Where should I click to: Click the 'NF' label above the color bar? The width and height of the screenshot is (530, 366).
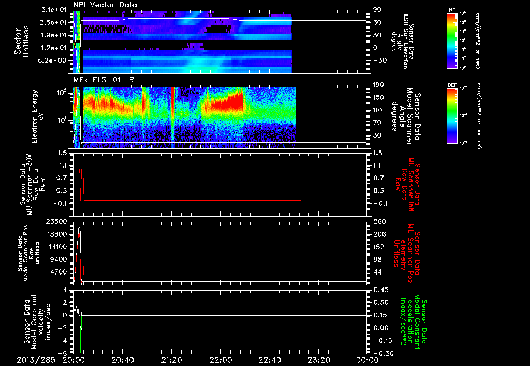[452, 10]
